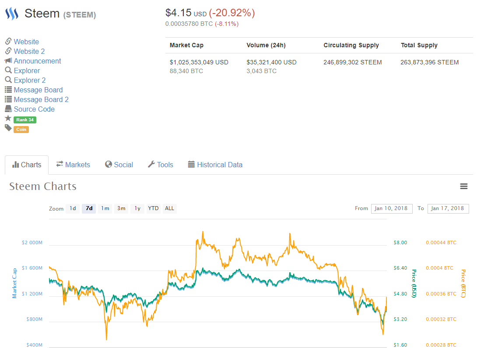Click the Steem logo icon
The height and width of the screenshot is (348, 477).
12,14
